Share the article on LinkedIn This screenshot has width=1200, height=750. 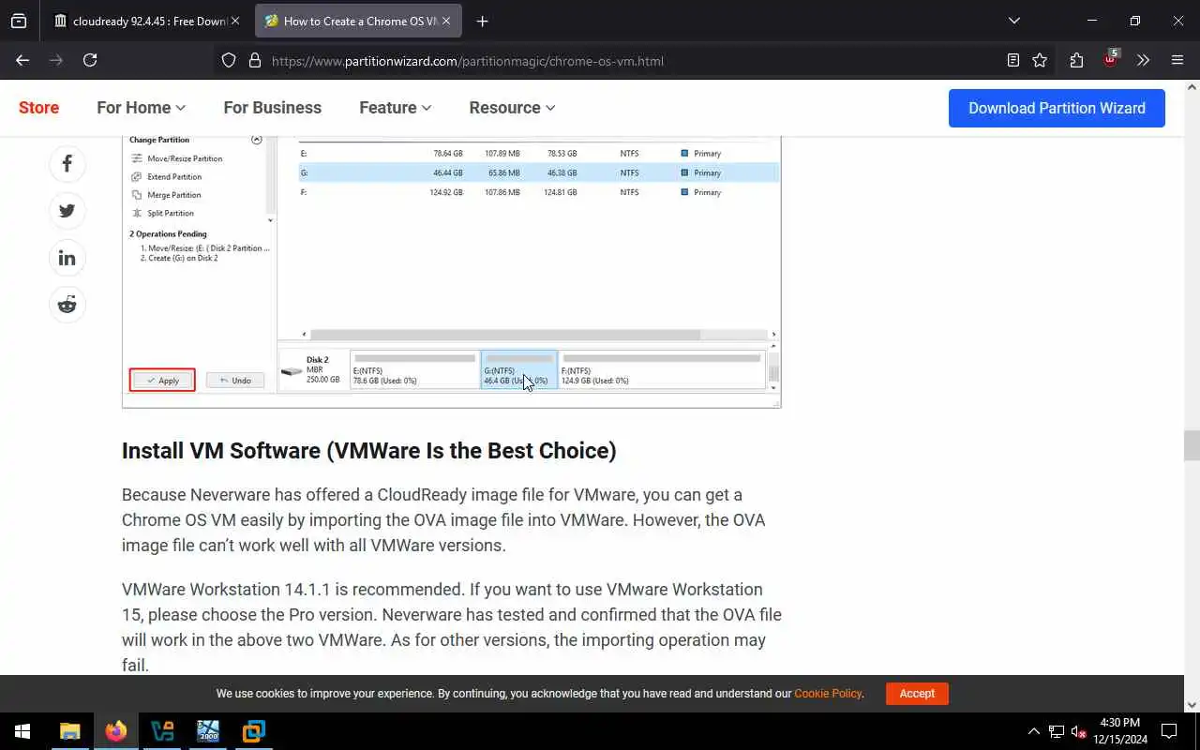pyautogui.click(x=67, y=258)
